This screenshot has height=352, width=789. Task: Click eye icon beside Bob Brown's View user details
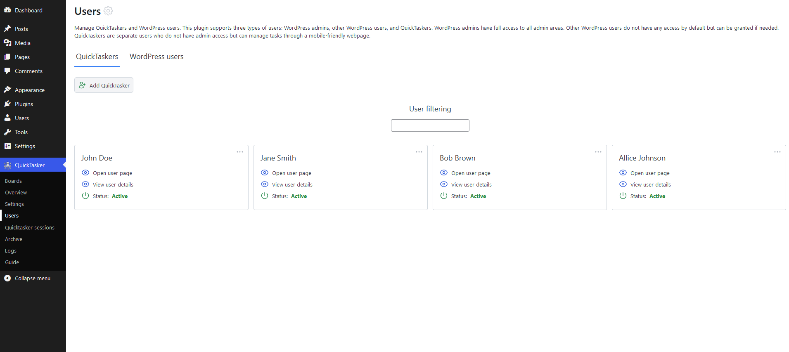[x=444, y=184]
